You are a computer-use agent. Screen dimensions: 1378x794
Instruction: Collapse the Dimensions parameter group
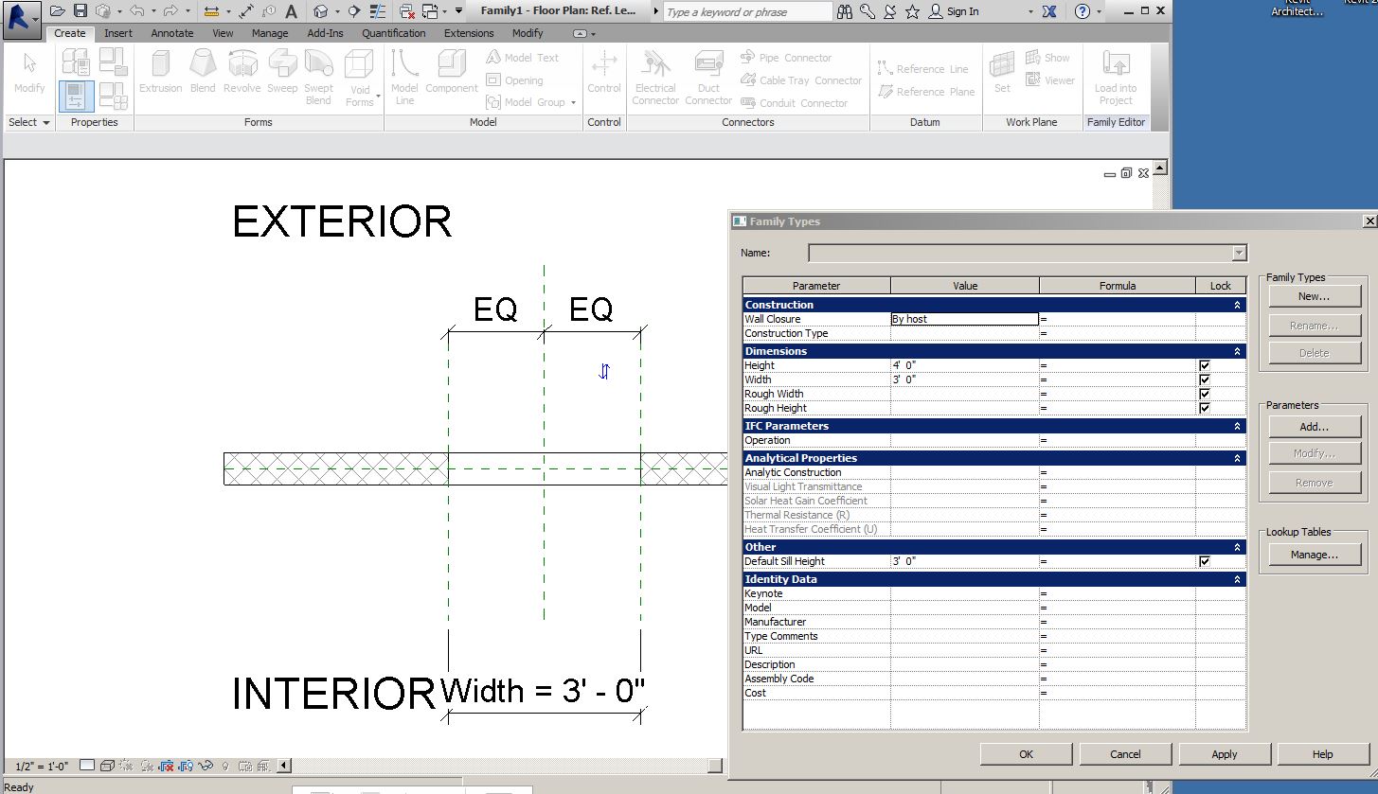pyautogui.click(x=1237, y=351)
